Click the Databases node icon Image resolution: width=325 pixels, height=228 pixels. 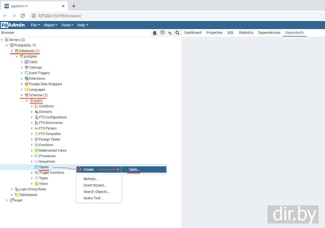[x=17, y=51]
